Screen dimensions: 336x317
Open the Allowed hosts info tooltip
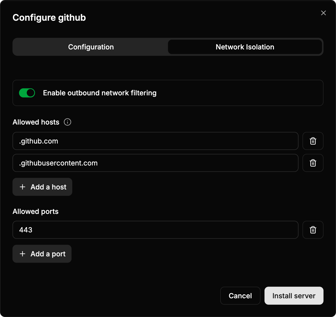click(x=67, y=122)
